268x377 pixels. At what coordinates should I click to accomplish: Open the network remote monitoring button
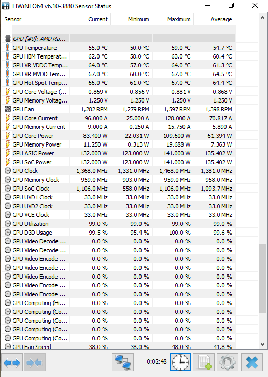click(123, 362)
